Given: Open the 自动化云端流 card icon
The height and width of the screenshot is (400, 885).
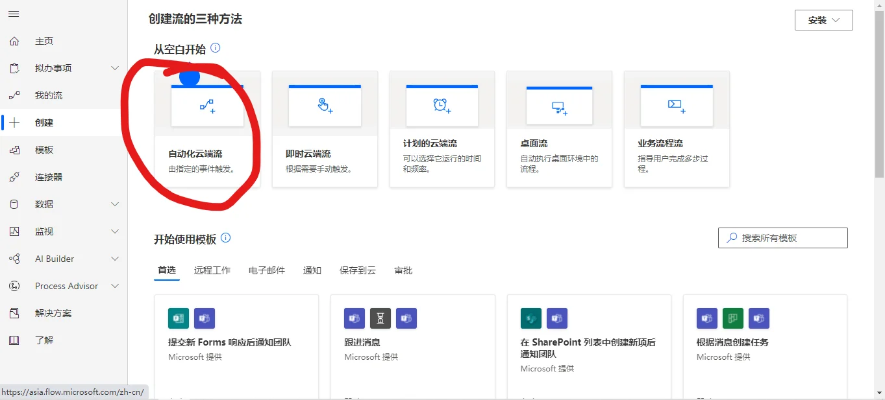Looking at the screenshot, I should [207, 105].
